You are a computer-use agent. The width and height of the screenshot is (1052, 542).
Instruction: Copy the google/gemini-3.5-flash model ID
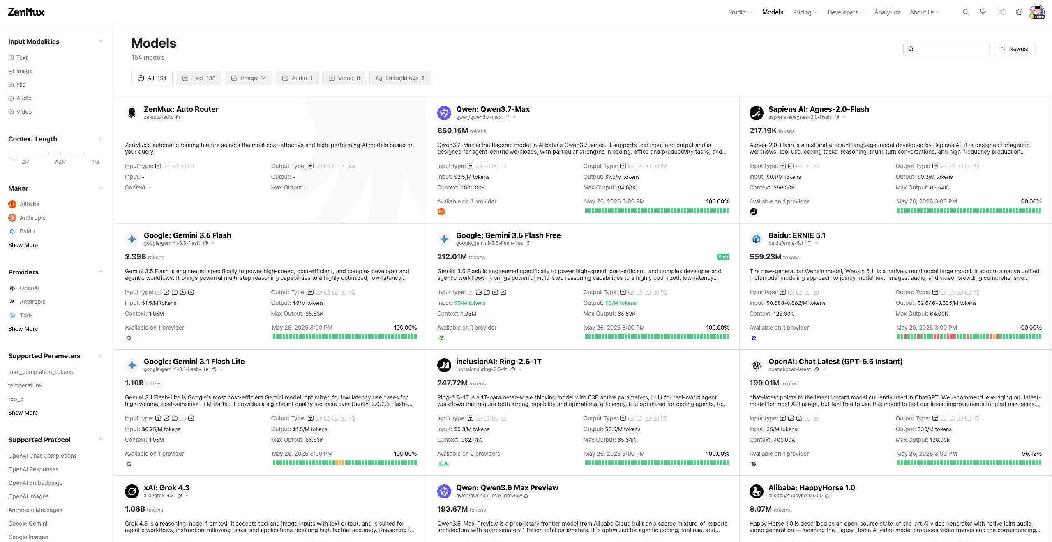click(x=205, y=243)
